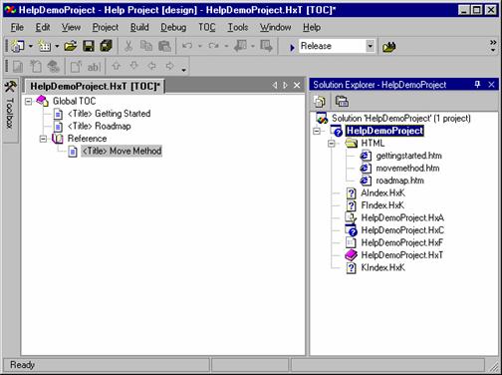502x375 pixels.
Task: Select the FIndex.HxK file
Action: point(382,205)
